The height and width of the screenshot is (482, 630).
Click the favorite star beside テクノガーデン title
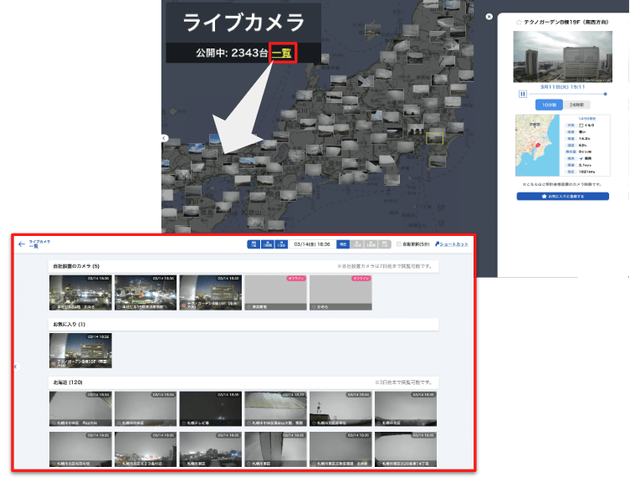click(519, 22)
